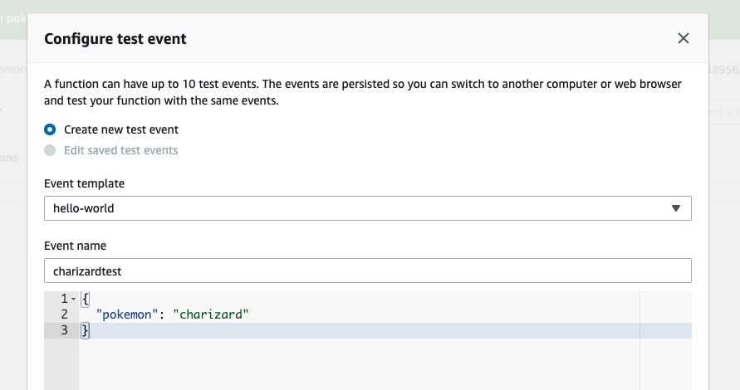Select Edit saved test events radio
Screen dimensions: 740x390
(50, 150)
